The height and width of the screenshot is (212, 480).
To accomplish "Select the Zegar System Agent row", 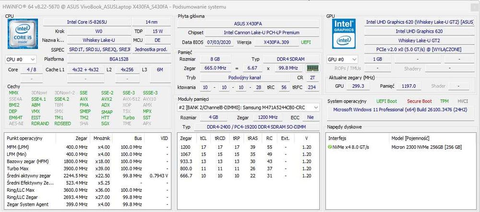I will pyautogui.click(x=87, y=204).
